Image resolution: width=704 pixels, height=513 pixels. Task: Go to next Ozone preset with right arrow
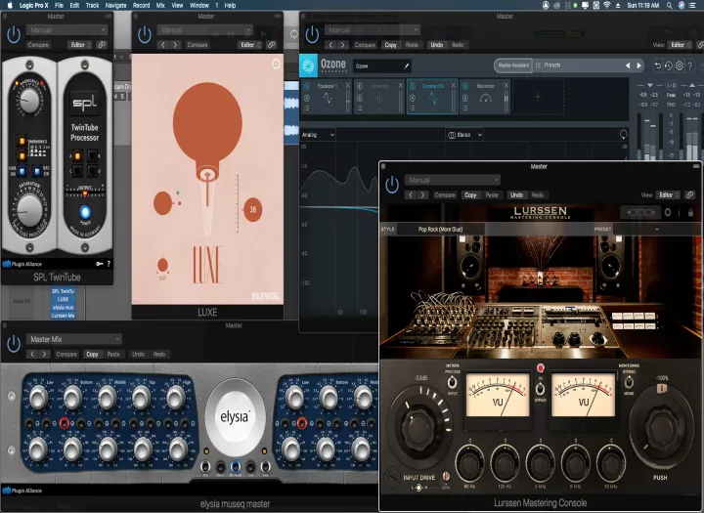639,65
